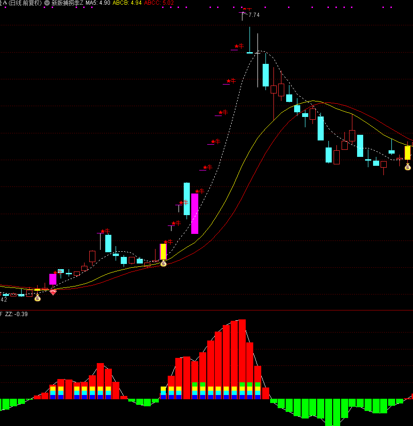Select the tall magenta candle in the rally
The height and width of the screenshot is (426, 413).
pos(195,213)
